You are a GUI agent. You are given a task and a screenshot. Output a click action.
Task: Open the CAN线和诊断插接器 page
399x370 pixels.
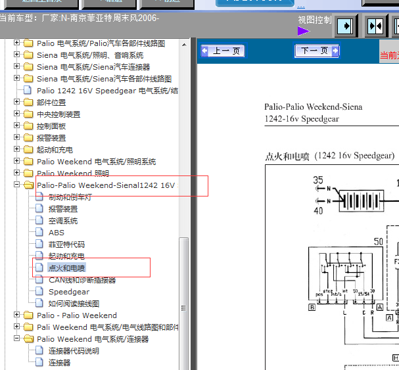pos(82,280)
